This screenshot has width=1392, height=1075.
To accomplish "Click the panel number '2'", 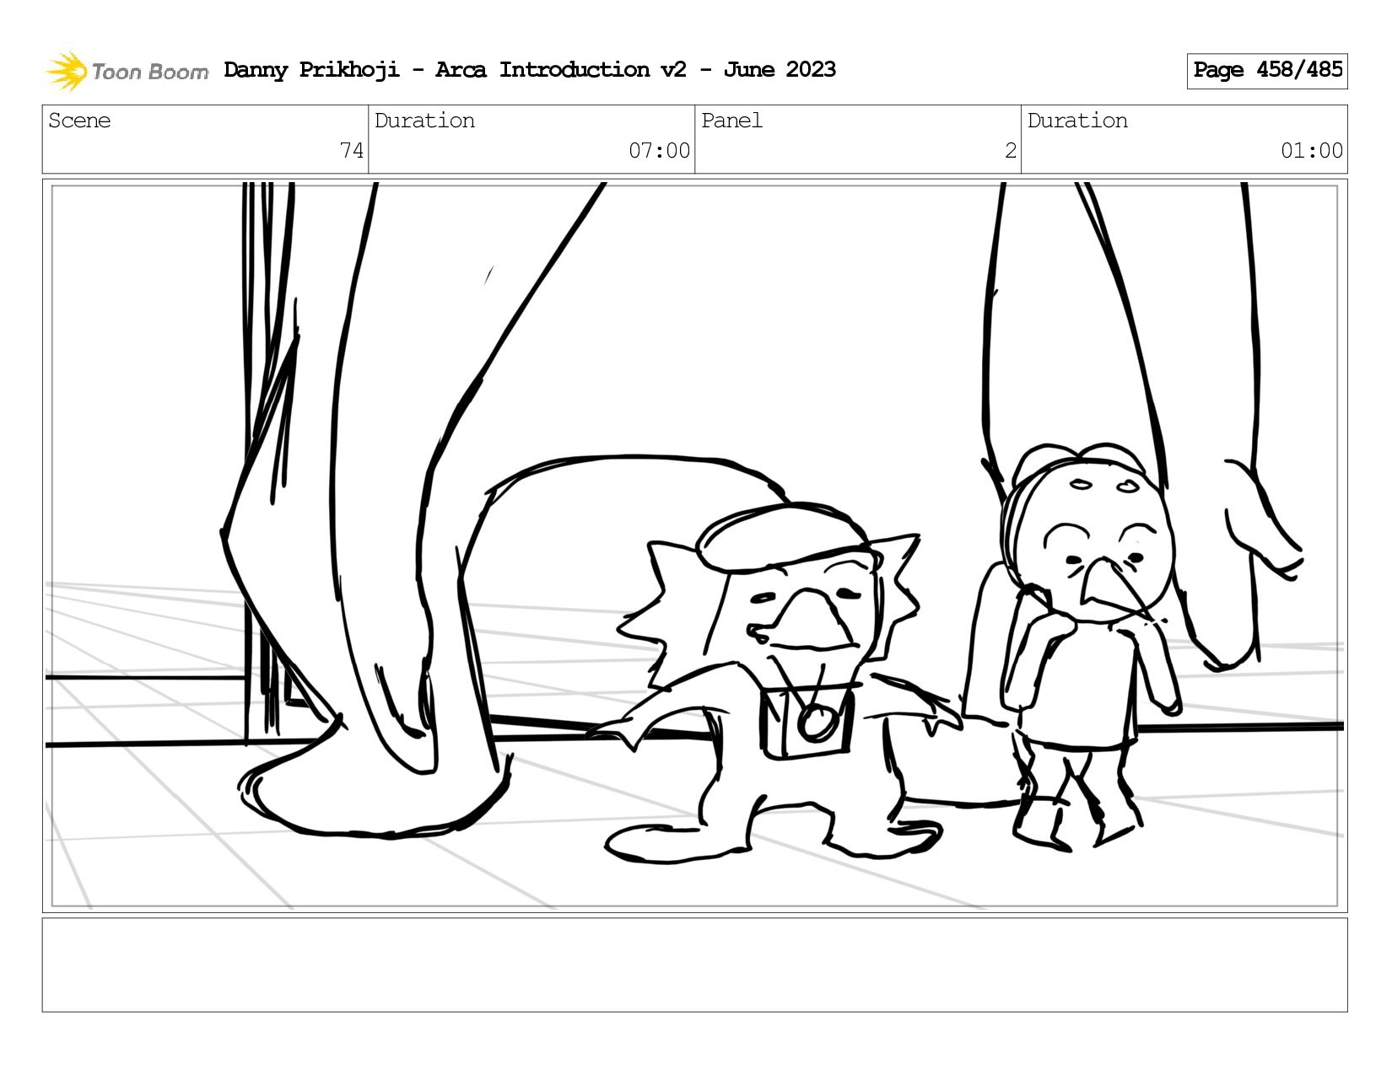I will coord(1010,151).
